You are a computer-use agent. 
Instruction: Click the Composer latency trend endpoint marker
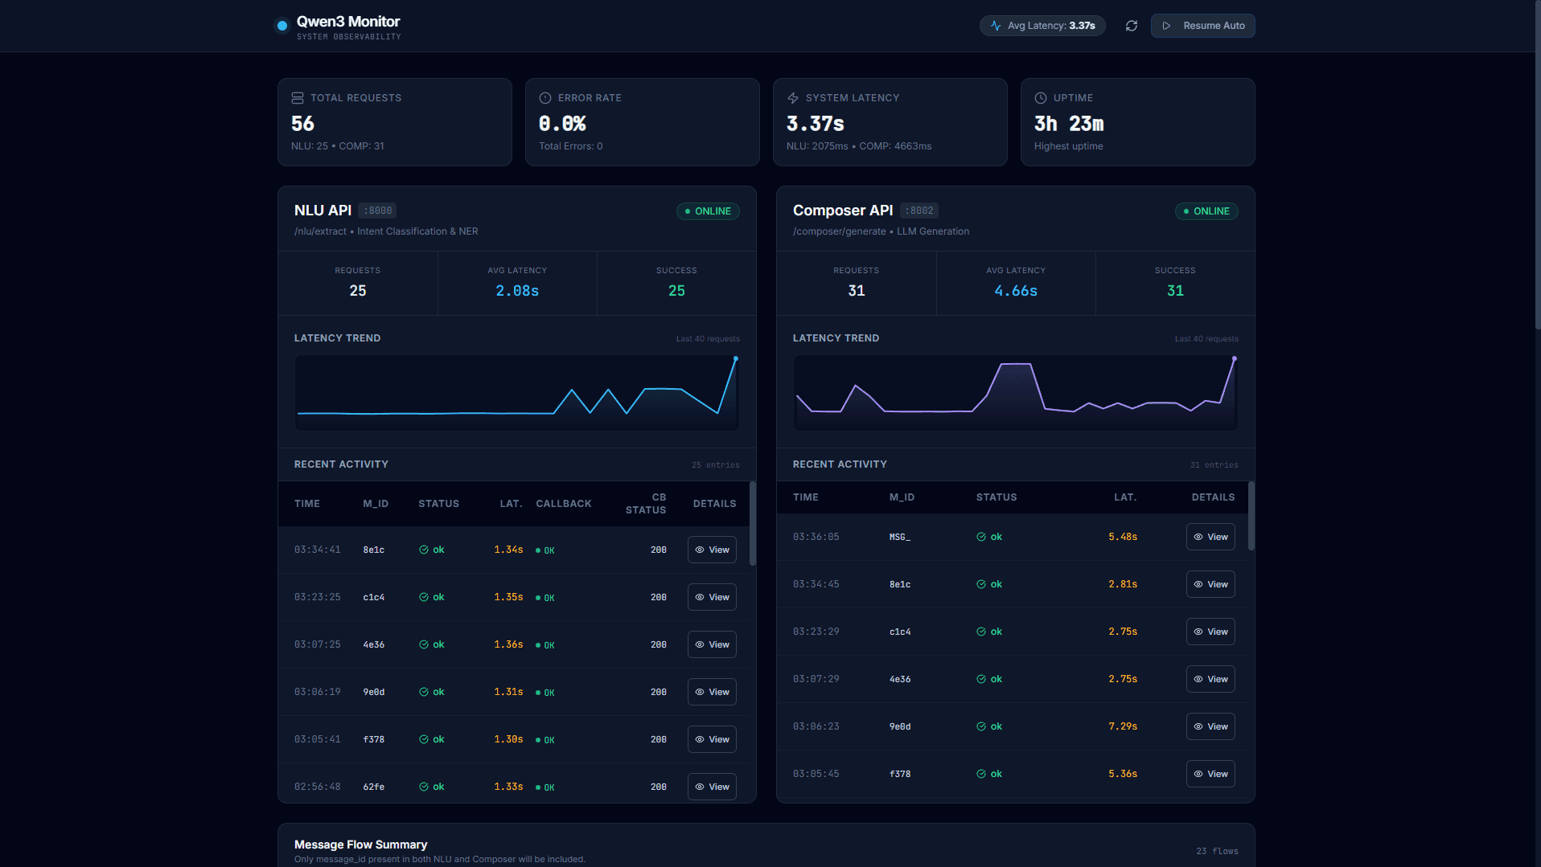click(1234, 358)
